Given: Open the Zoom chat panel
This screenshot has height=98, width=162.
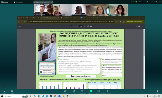Looking at the screenshot, I should point(74,91).
